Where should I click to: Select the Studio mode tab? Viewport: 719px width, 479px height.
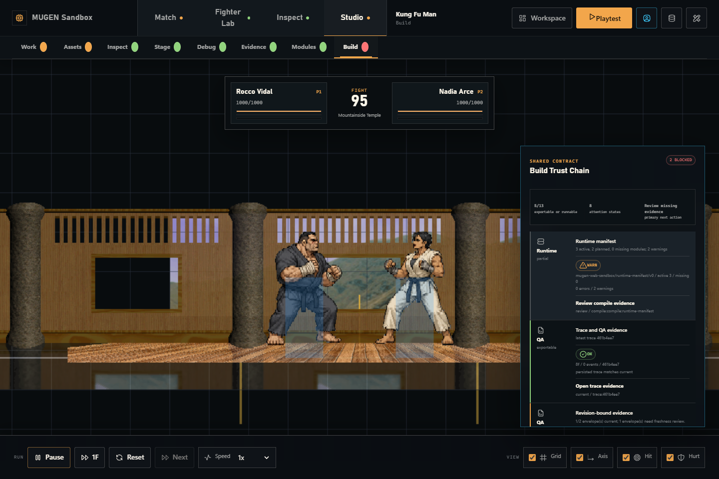click(x=355, y=17)
